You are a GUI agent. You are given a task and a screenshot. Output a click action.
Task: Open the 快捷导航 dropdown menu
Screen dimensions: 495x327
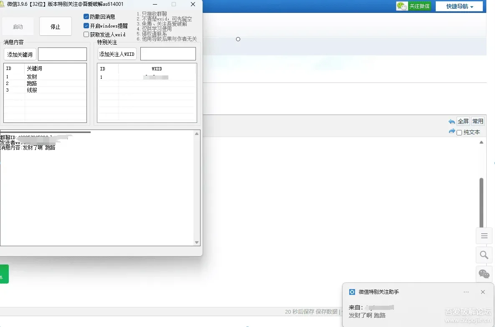(459, 6)
